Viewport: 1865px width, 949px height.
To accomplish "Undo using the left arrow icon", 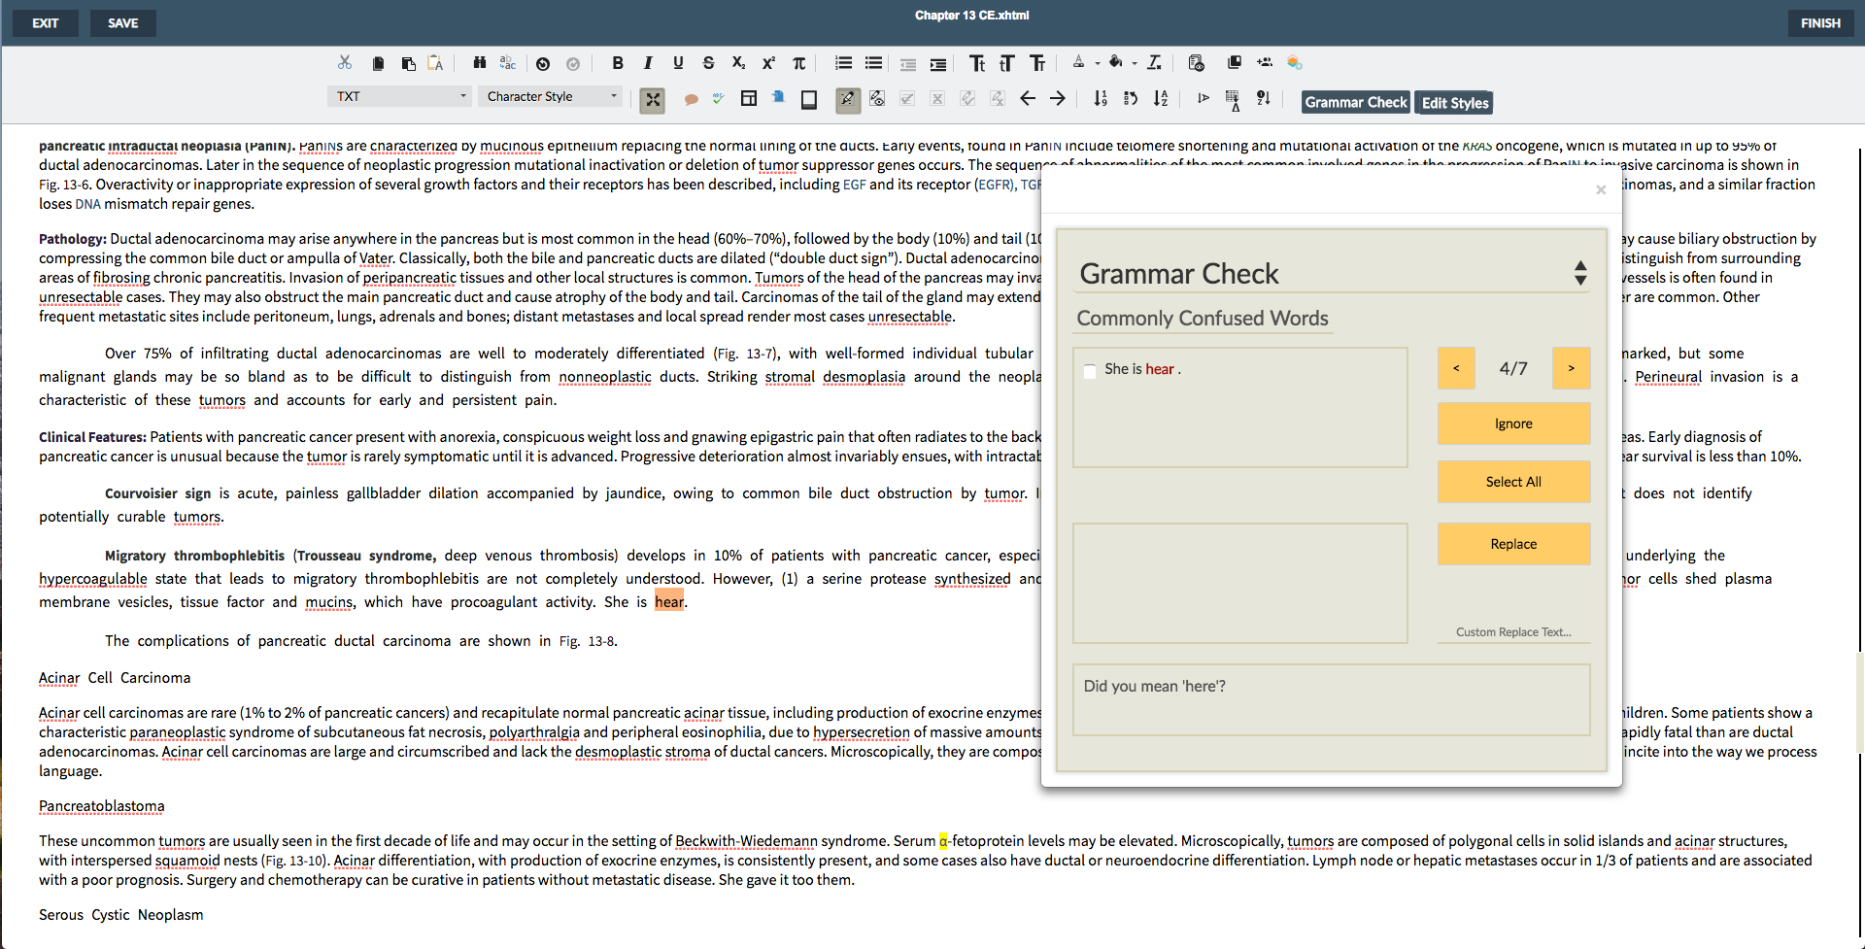I will pyautogui.click(x=1028, y=98).
